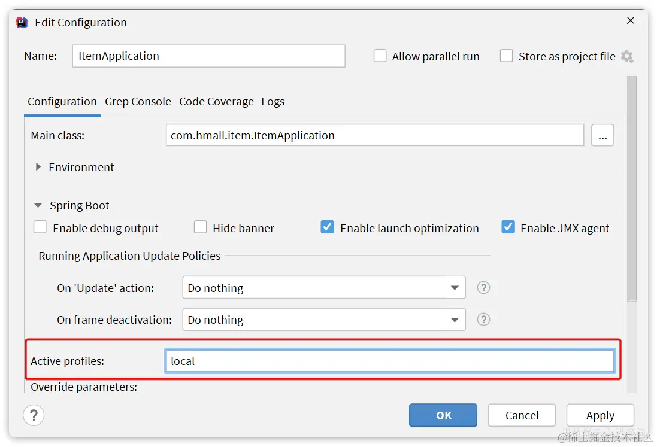Expand the Environment section
657x447 pixels.
click(x=38, y=167)
